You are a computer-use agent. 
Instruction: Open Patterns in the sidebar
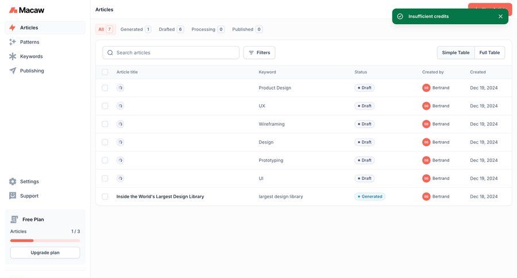(x=45, y=42)
